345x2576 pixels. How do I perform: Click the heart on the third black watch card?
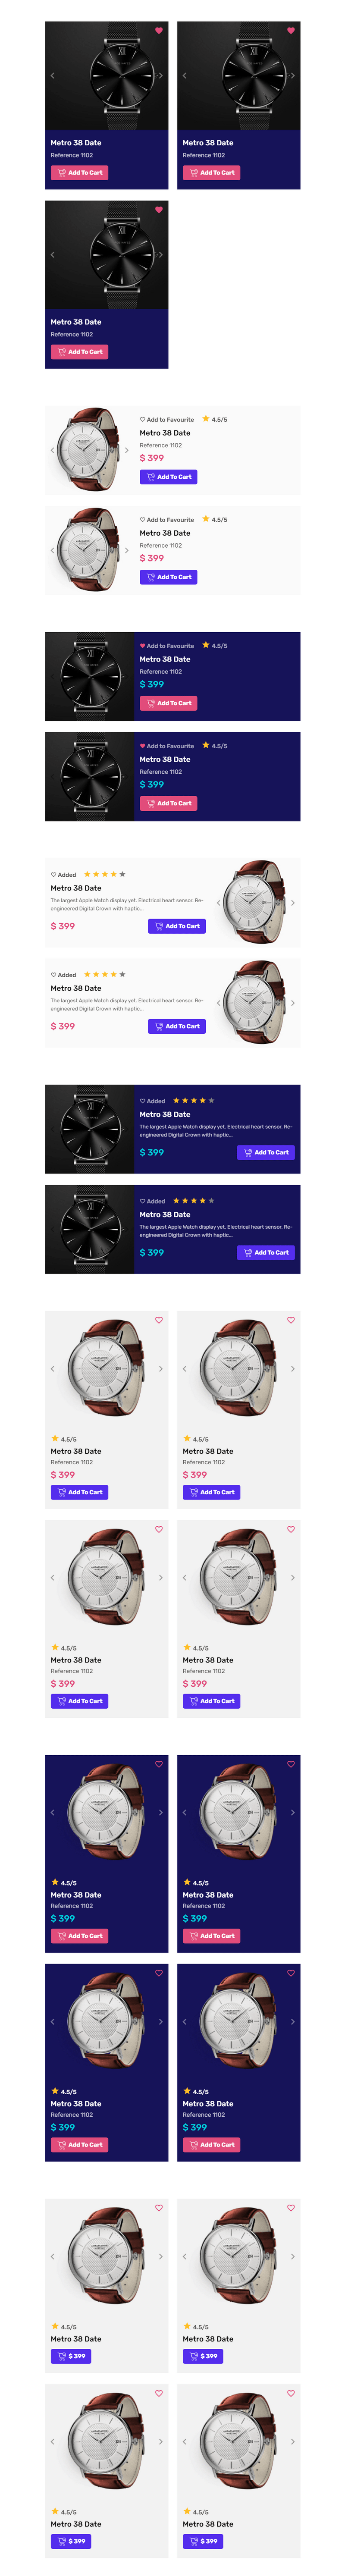click(x=158, y=210)
